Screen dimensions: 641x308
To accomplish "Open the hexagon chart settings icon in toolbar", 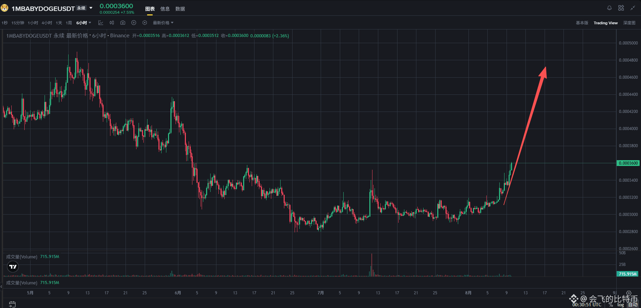I will tap(145, 23).
